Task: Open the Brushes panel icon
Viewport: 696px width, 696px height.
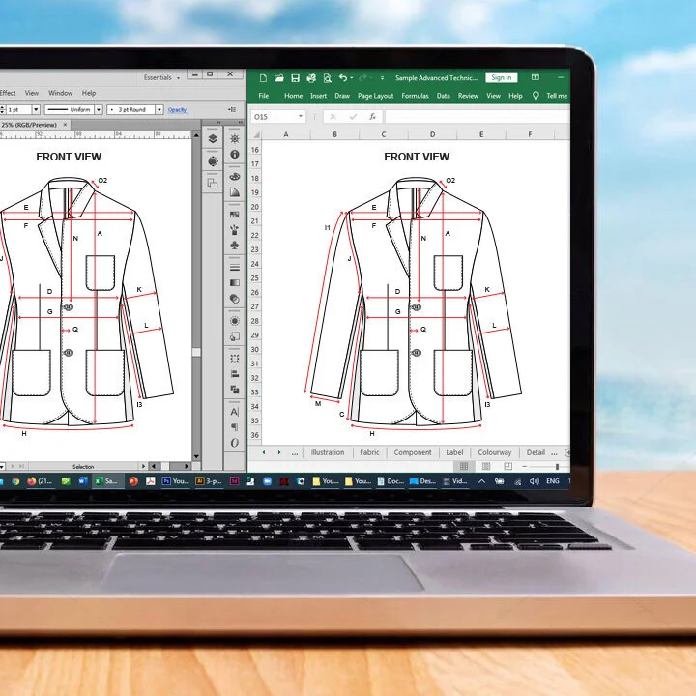Action: pos(235,229)
